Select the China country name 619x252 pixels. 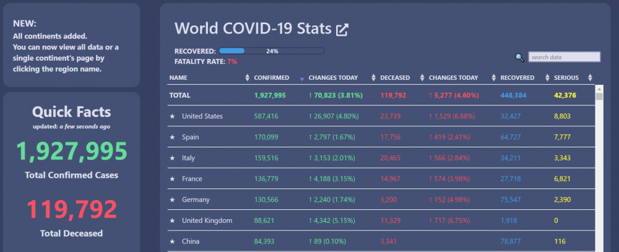(191, 241)
